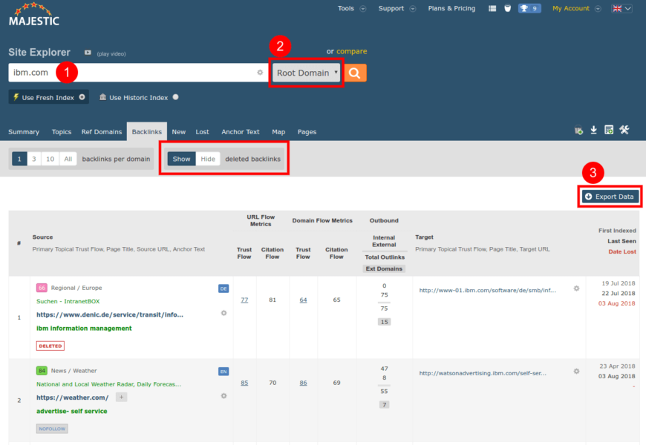This screenshot has width=646, height=445.
Task: Click the orange search magnifier button
Action: 355,73
